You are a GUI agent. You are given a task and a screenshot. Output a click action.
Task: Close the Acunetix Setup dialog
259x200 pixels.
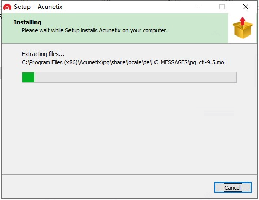[x=246, y=7]
